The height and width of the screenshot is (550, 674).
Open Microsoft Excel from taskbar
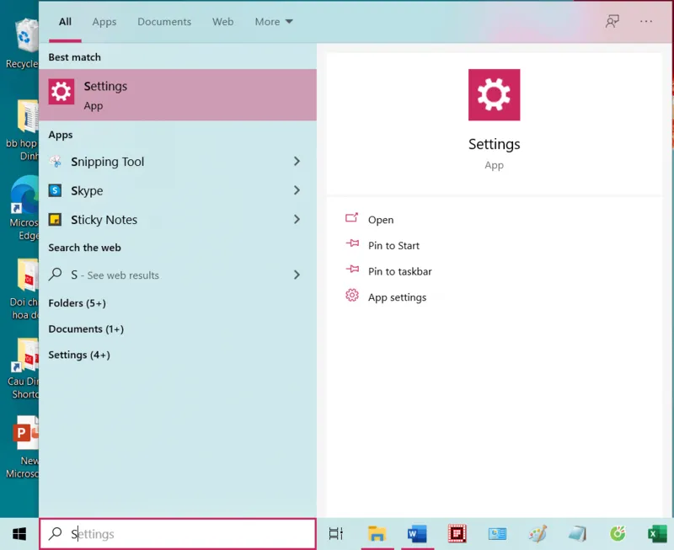tap(657, 534)
